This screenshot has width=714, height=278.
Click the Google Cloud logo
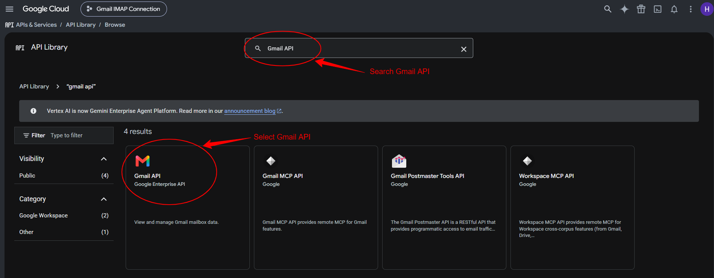click(x=46, y=9)
